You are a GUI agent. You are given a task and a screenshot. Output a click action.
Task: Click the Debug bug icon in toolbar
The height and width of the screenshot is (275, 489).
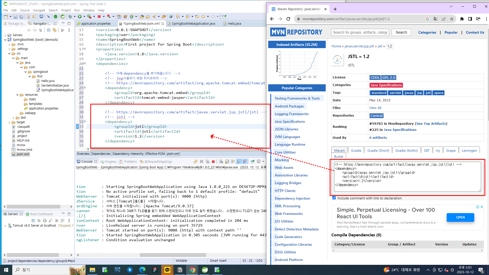pos(70,17)
